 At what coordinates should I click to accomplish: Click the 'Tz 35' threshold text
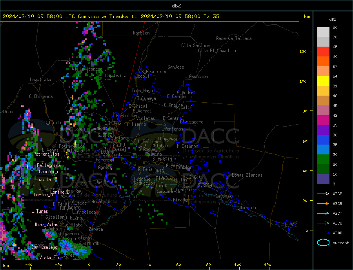211,16
